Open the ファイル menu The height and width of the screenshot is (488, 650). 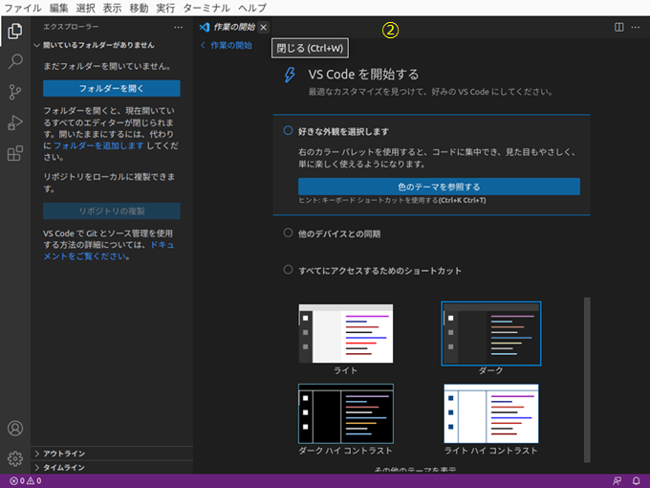click(22, 8)
